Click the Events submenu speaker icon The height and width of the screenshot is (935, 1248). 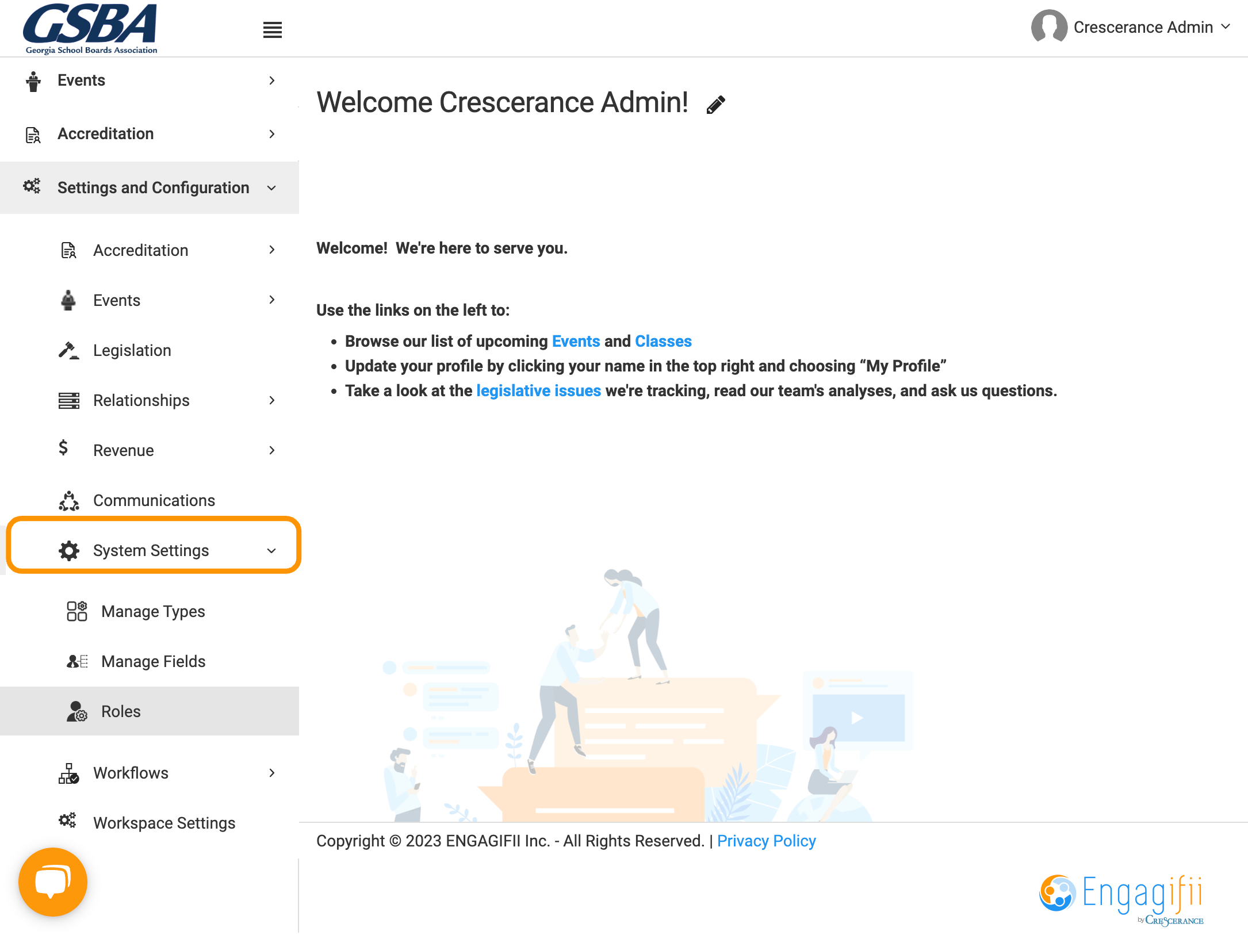(68, 300)
